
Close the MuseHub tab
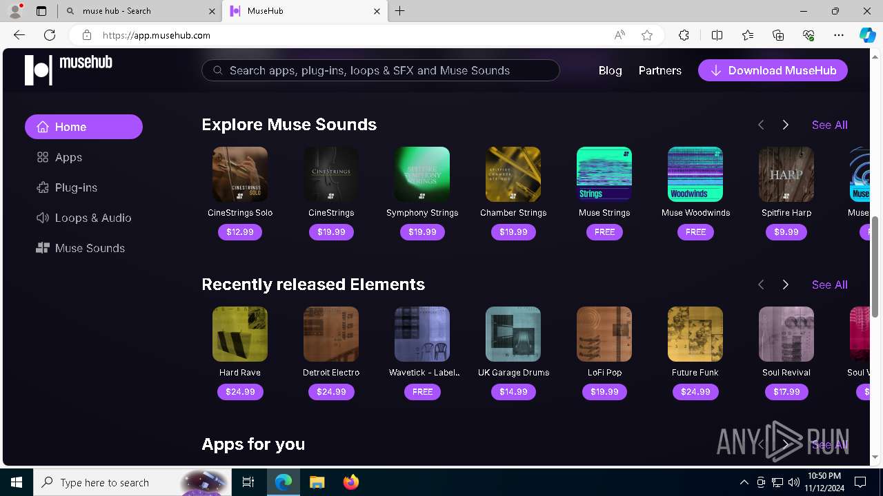click(377, 11)
